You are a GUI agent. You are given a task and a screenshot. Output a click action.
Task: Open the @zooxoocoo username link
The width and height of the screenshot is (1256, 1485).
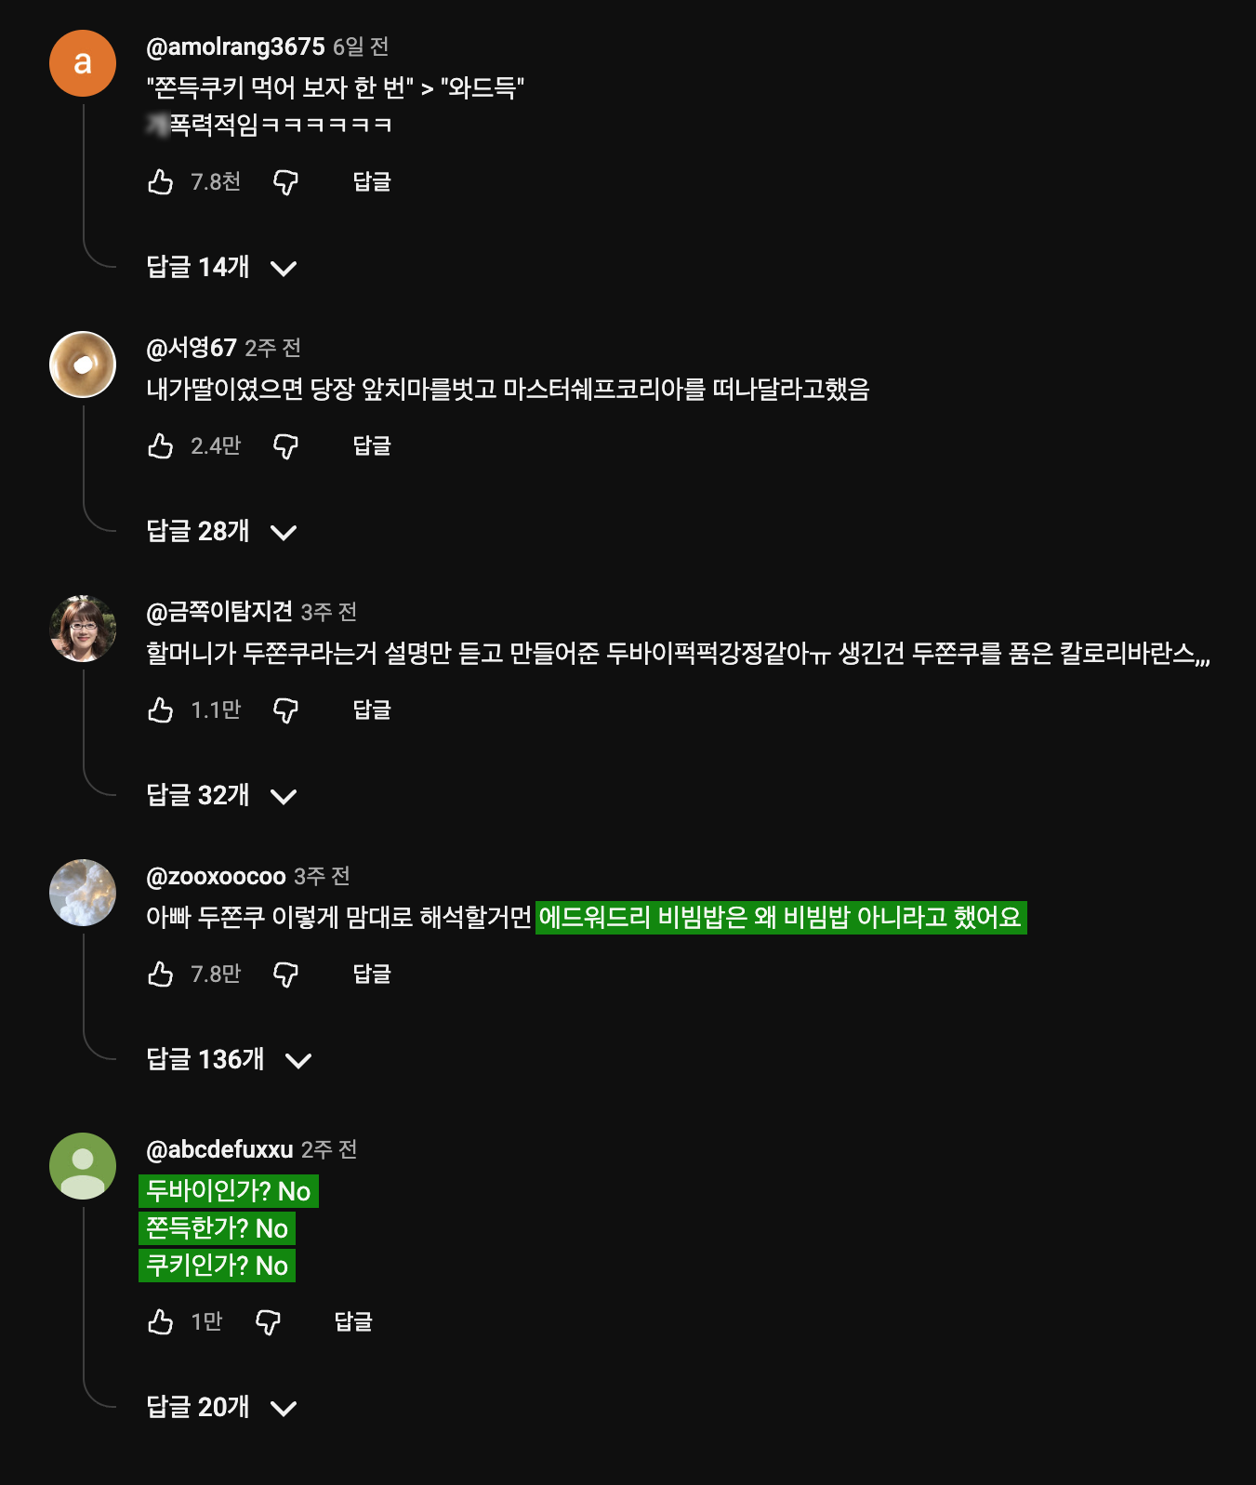click(x=216, y=876)
